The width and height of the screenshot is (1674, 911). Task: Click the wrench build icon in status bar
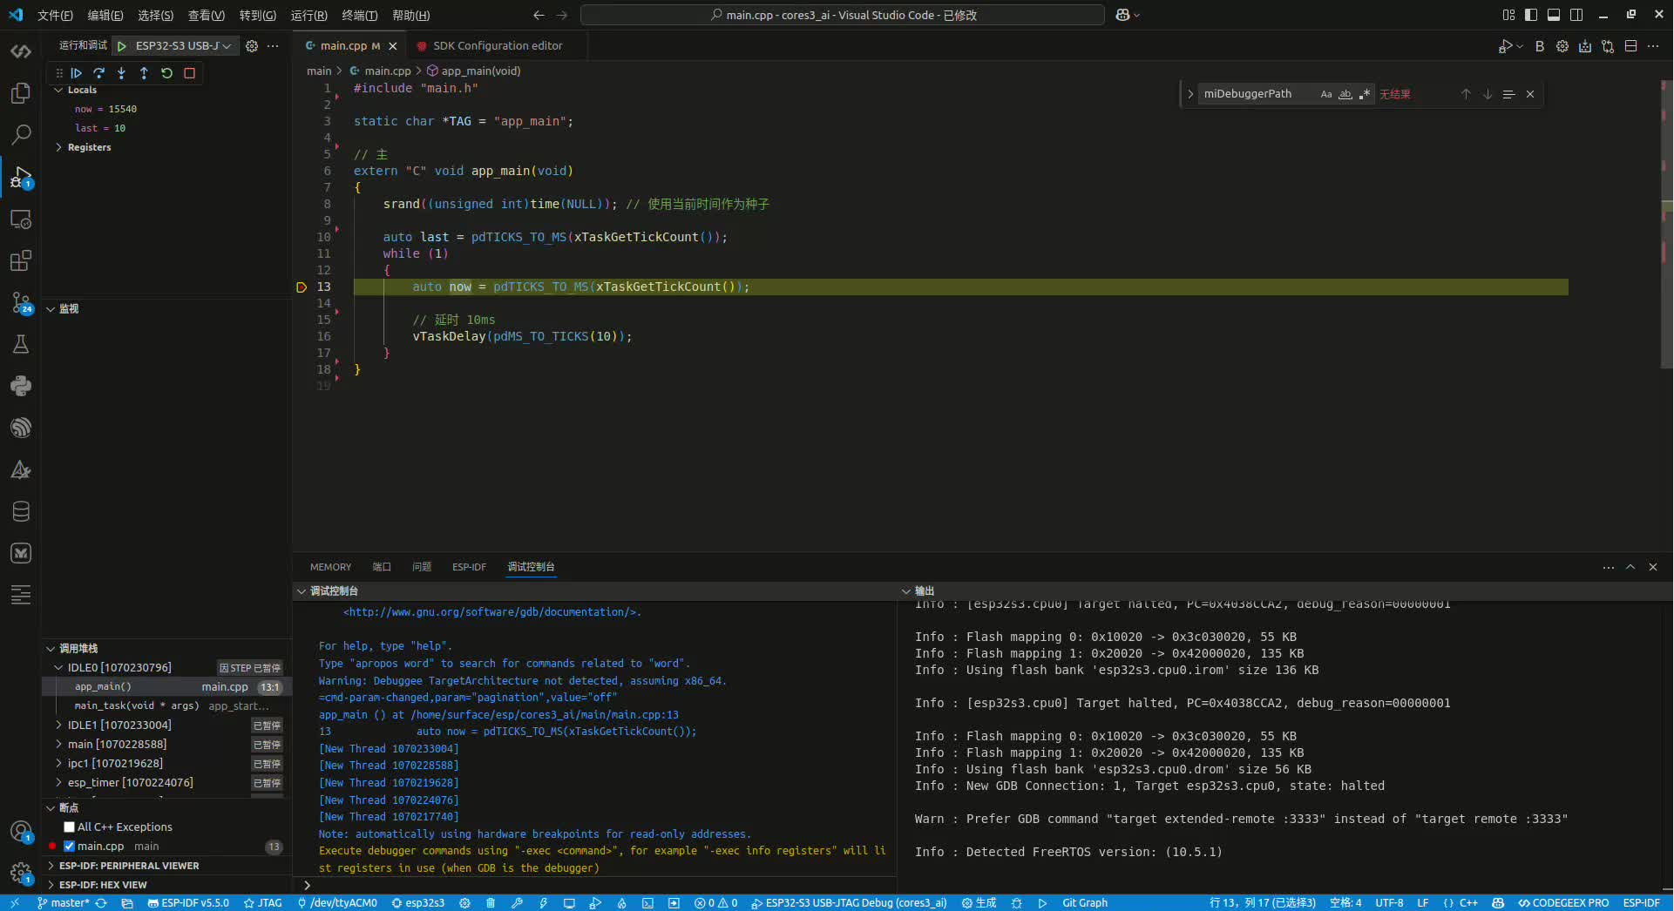pyautogui.click(x=517, y=903)
